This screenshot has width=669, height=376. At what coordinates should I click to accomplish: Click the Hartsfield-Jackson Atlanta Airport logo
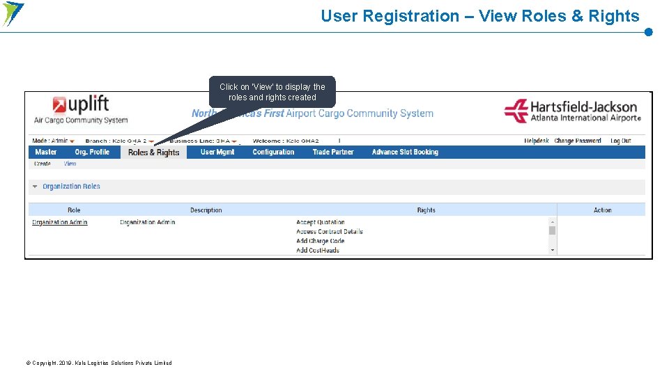point(572,111)
